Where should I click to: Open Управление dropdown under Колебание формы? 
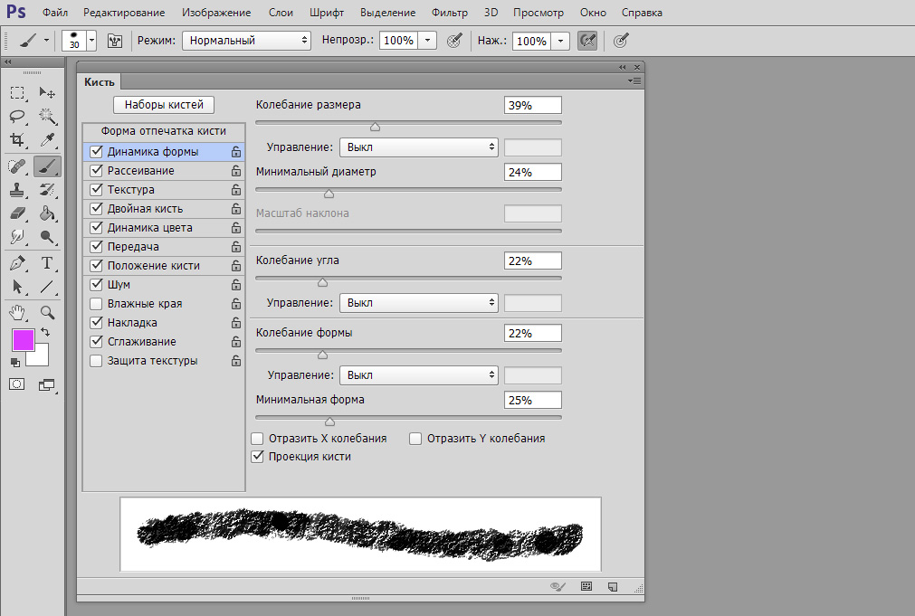tap(419, 375)
